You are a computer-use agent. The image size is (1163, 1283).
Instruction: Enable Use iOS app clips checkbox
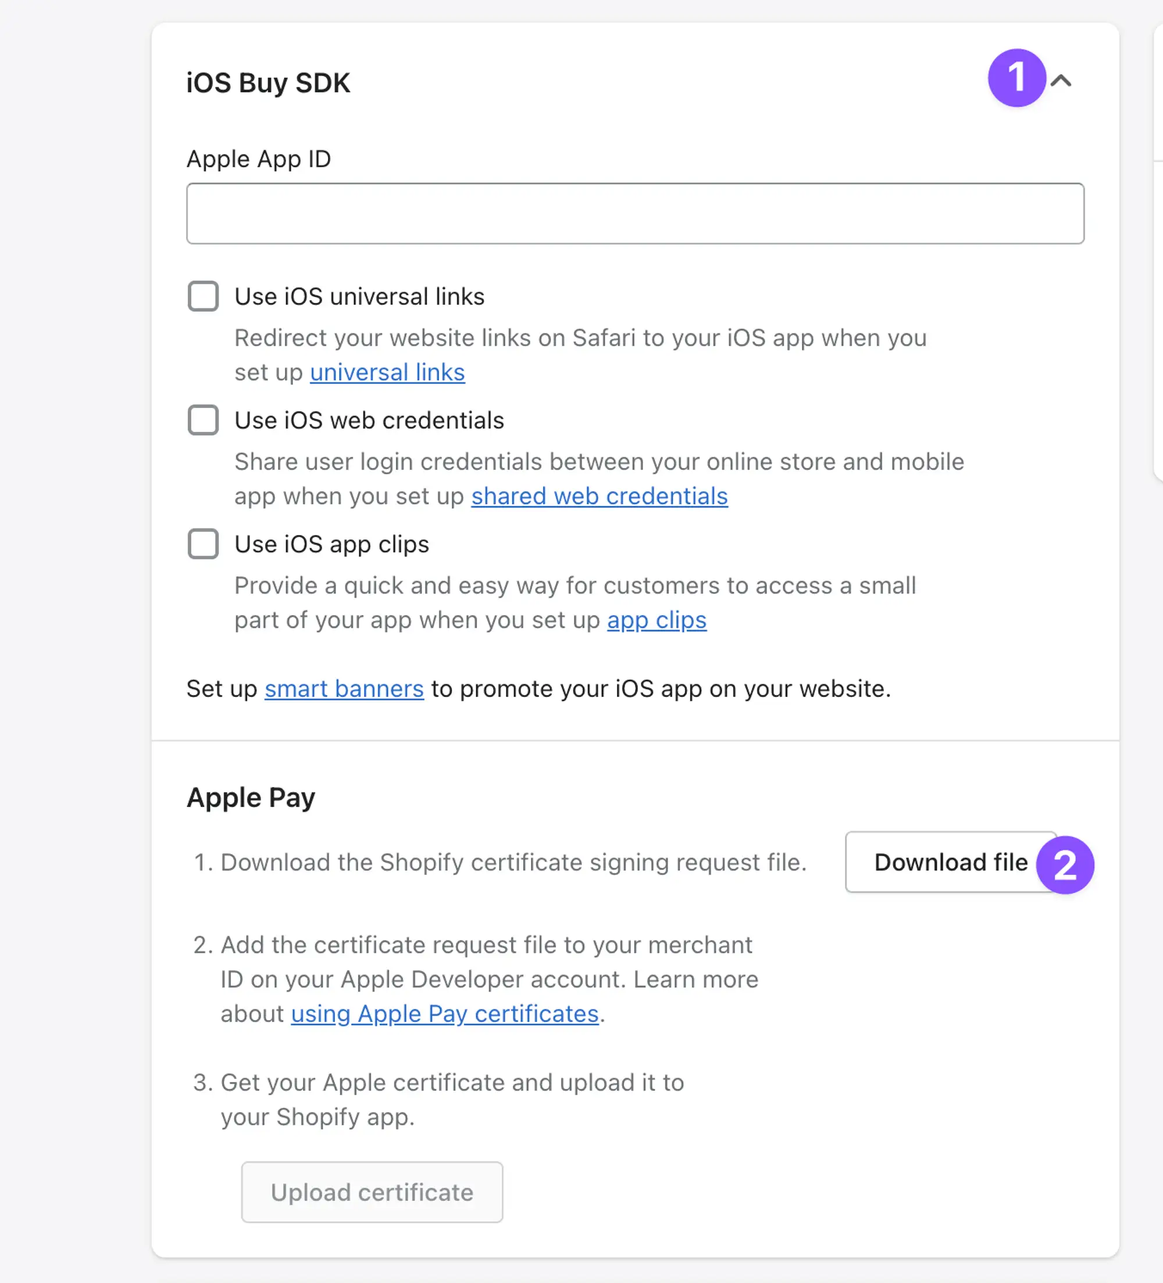pos(203,544)
